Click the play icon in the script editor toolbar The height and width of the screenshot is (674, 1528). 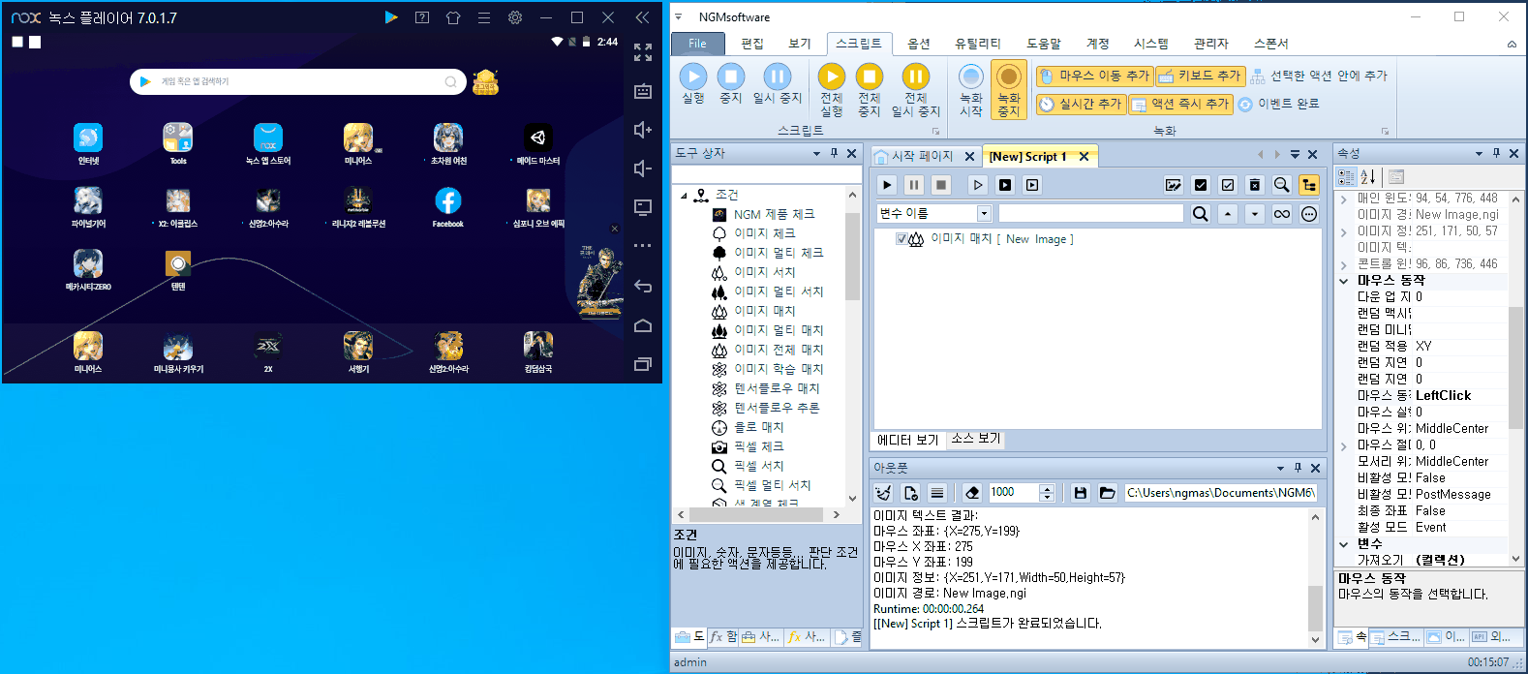click(887, 185)
